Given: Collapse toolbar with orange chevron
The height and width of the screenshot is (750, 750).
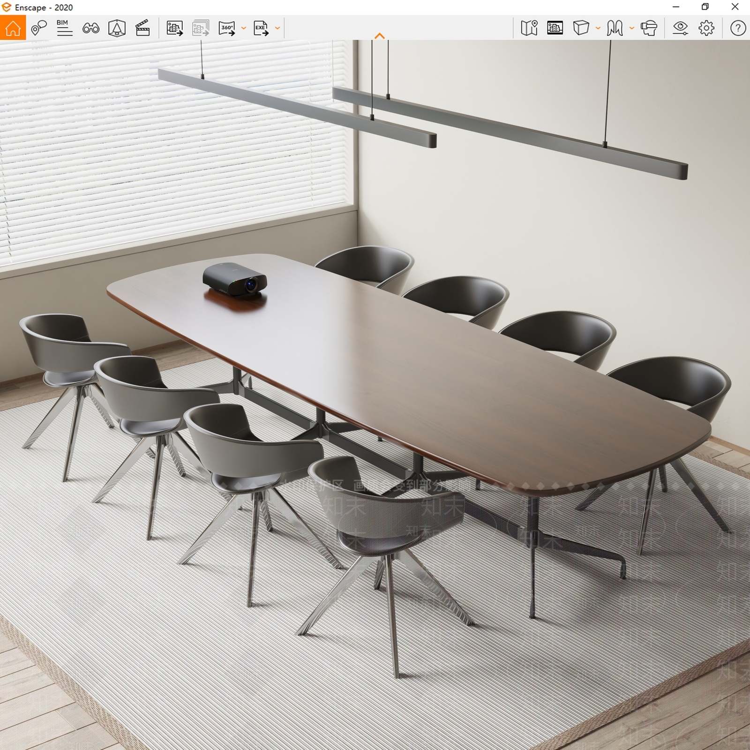Looking at the screenshot, I should [380, 36].
